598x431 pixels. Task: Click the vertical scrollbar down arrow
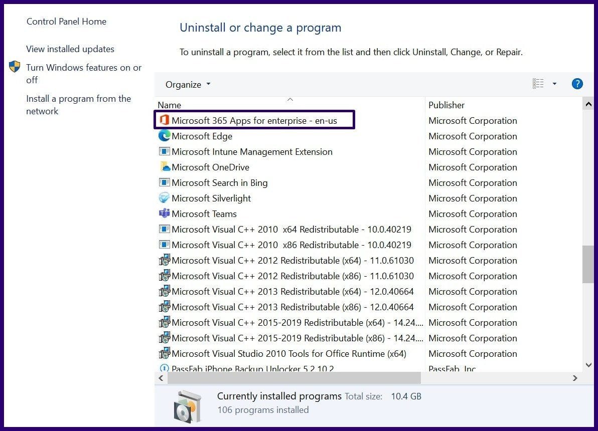click(588, 365)
